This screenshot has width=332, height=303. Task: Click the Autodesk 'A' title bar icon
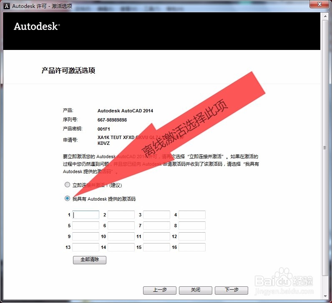point(7,6)
